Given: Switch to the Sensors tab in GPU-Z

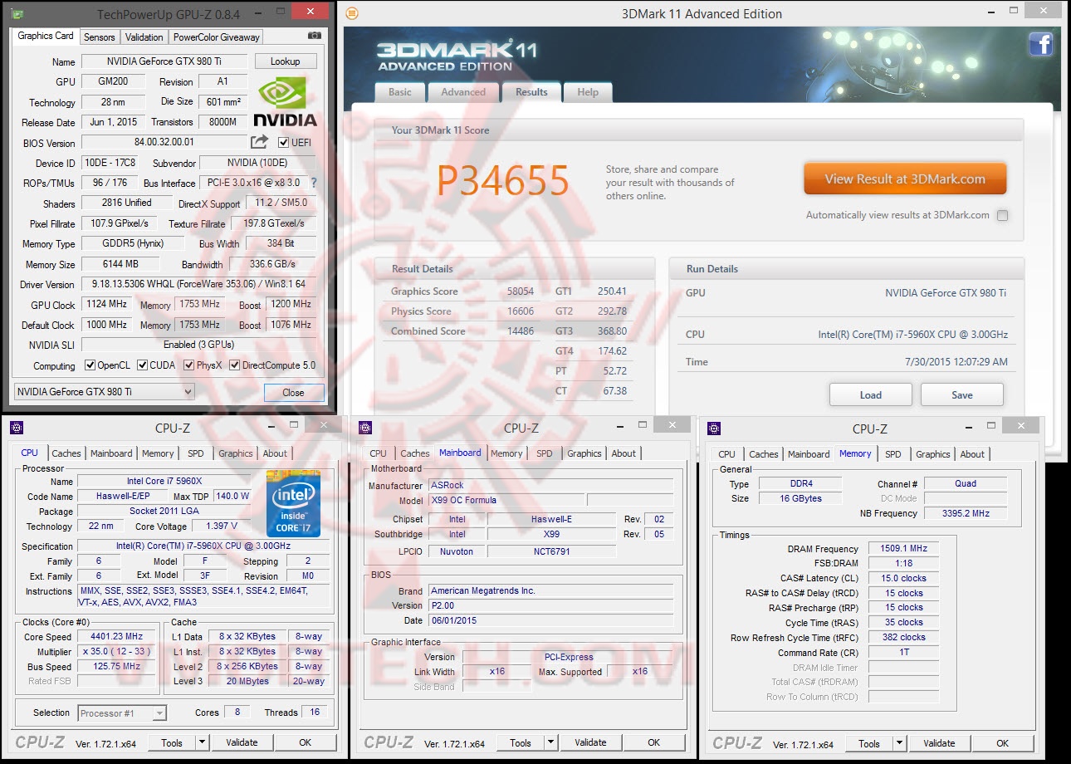Looking at the screenshot, I should pos(100,37).
